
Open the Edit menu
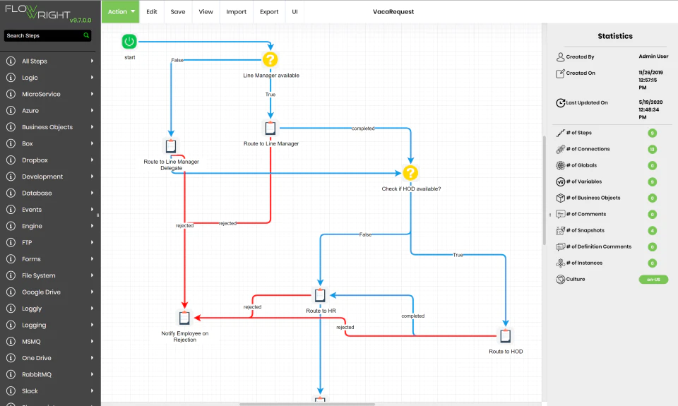click(152, 12)
